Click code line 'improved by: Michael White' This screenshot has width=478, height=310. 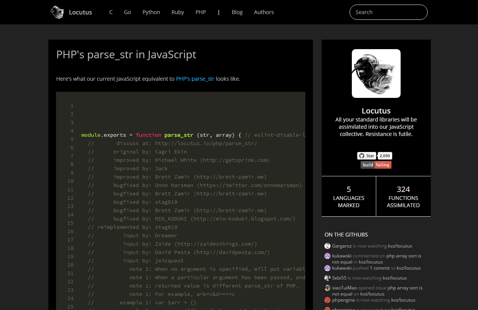(x=179, y=160)
